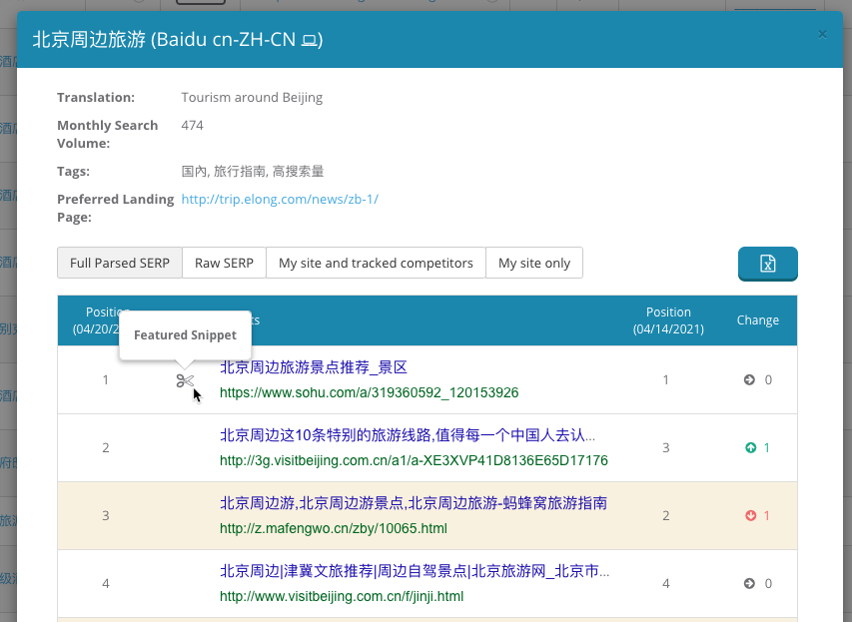Viewport: 852px width, 622px height.
Task: Export SERP results using the Excel icon
Action: (x=767, y=264)
